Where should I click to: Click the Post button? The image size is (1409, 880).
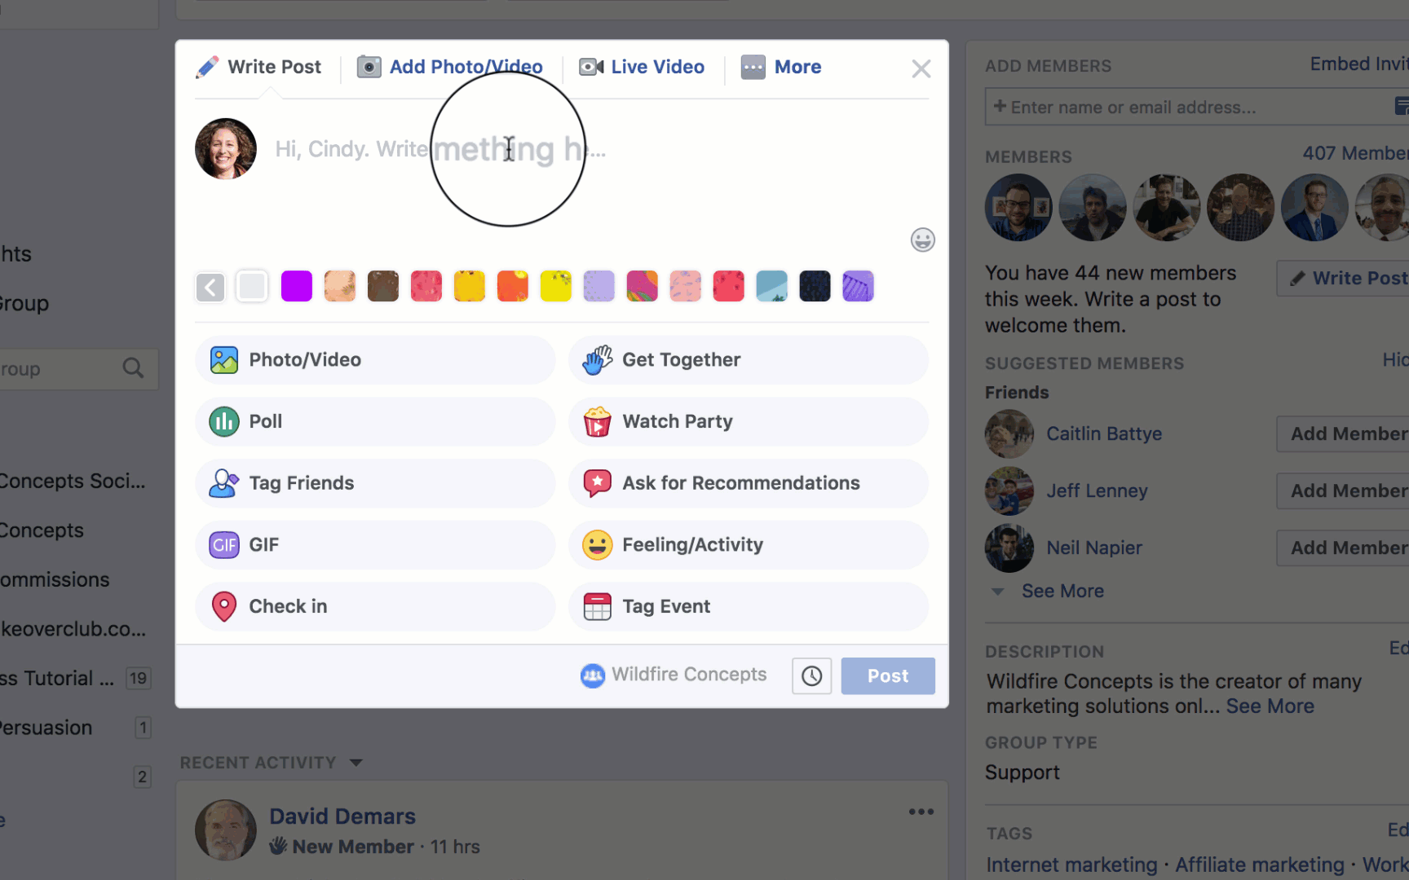[x=888, y=675]
